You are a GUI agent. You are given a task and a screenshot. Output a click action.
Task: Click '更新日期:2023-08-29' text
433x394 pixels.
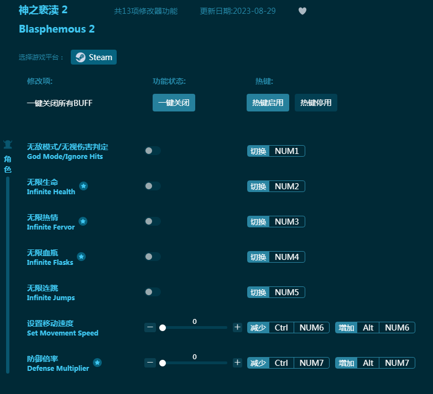(238, 11)
